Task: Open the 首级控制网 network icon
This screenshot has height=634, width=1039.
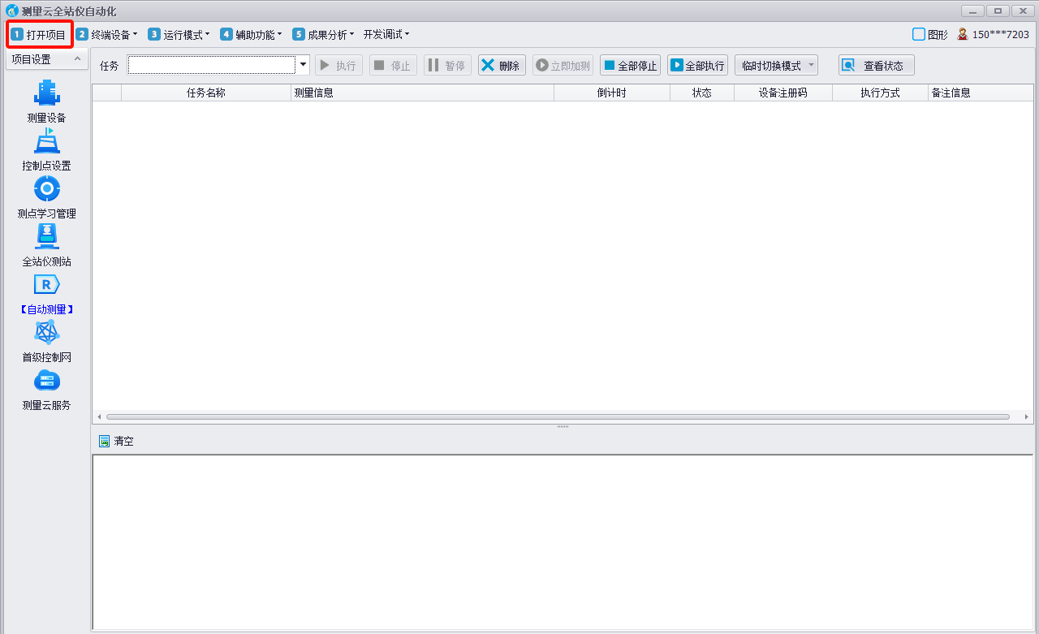Action: pyautogui.click(x=46, y=333)
